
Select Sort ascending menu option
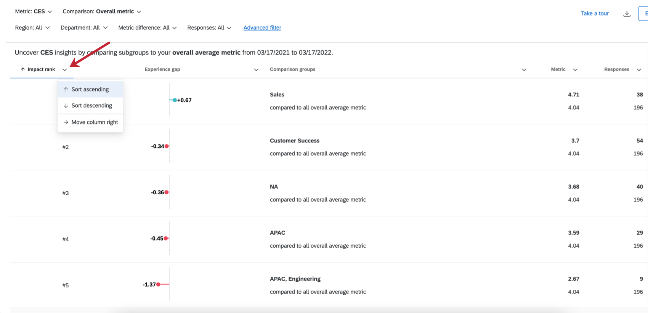pos(90,89)
